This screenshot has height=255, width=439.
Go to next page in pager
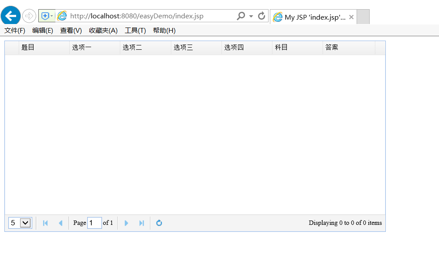pyautogui.click(x=126, y=223)
